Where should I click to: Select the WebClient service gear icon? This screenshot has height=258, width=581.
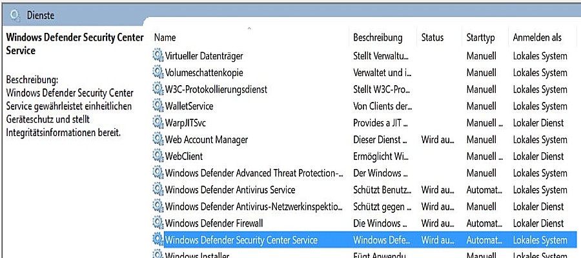[x=158, y=156]
